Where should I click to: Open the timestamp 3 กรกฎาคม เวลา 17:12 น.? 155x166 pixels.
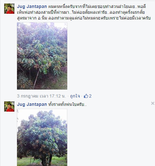pyautogui.click(x=41, y=96)
